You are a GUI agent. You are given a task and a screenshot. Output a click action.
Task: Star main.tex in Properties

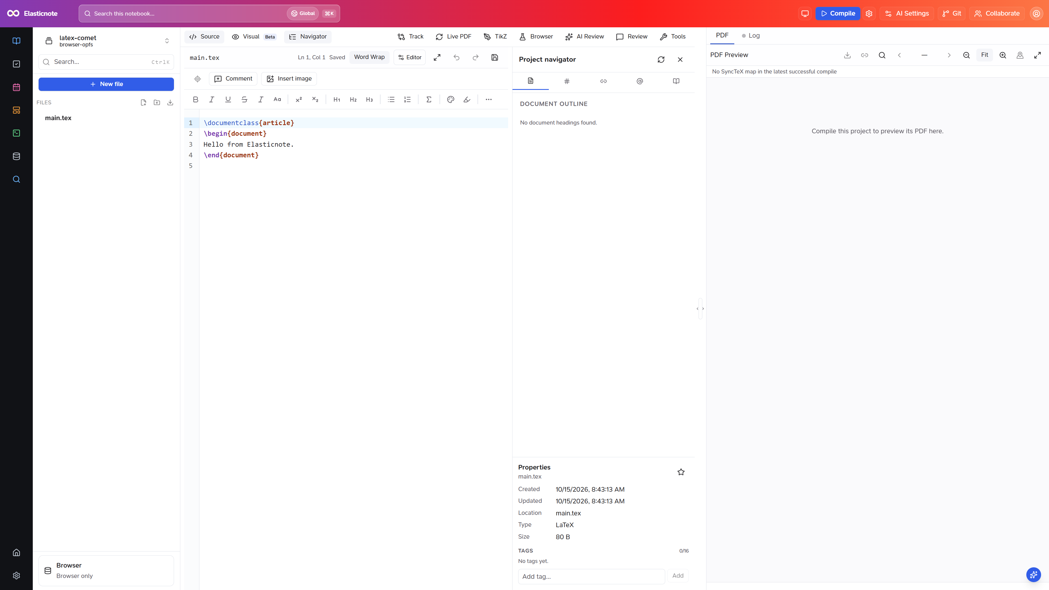(x=681, y=472)
